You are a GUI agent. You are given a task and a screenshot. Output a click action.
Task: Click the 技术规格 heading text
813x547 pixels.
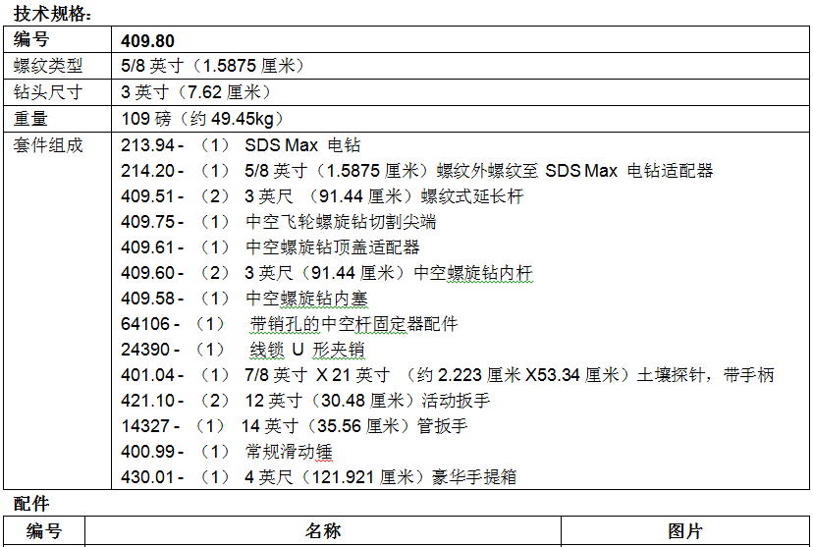tap(53, 14)
